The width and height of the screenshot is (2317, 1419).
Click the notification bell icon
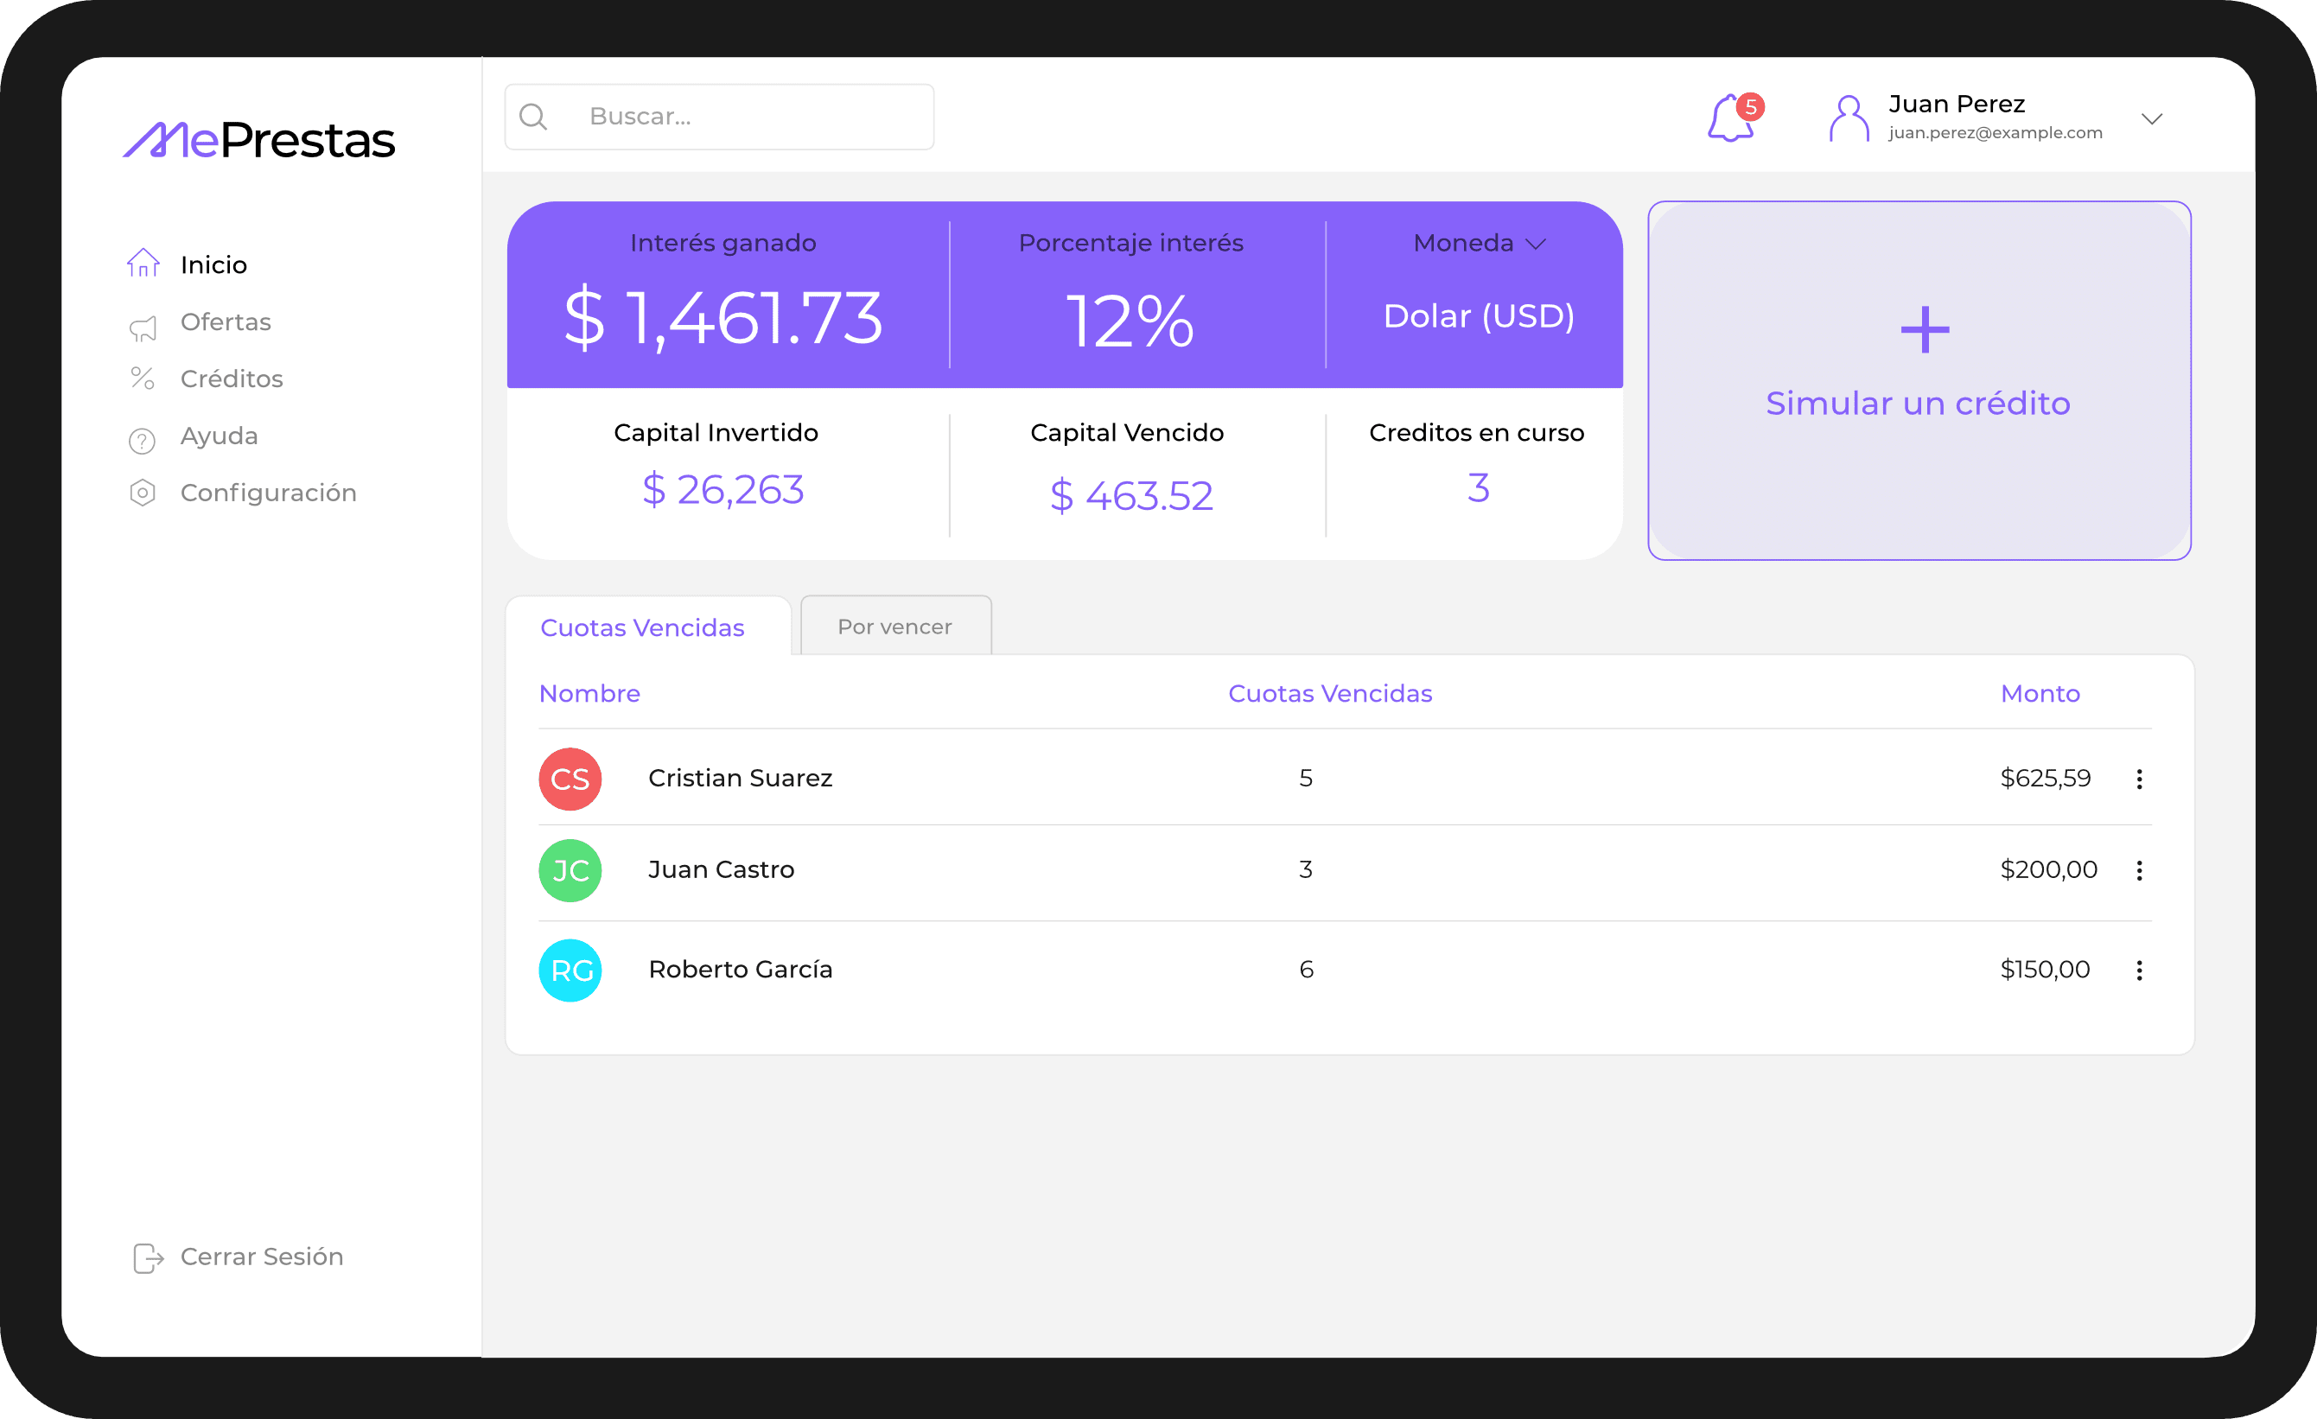1730,120
